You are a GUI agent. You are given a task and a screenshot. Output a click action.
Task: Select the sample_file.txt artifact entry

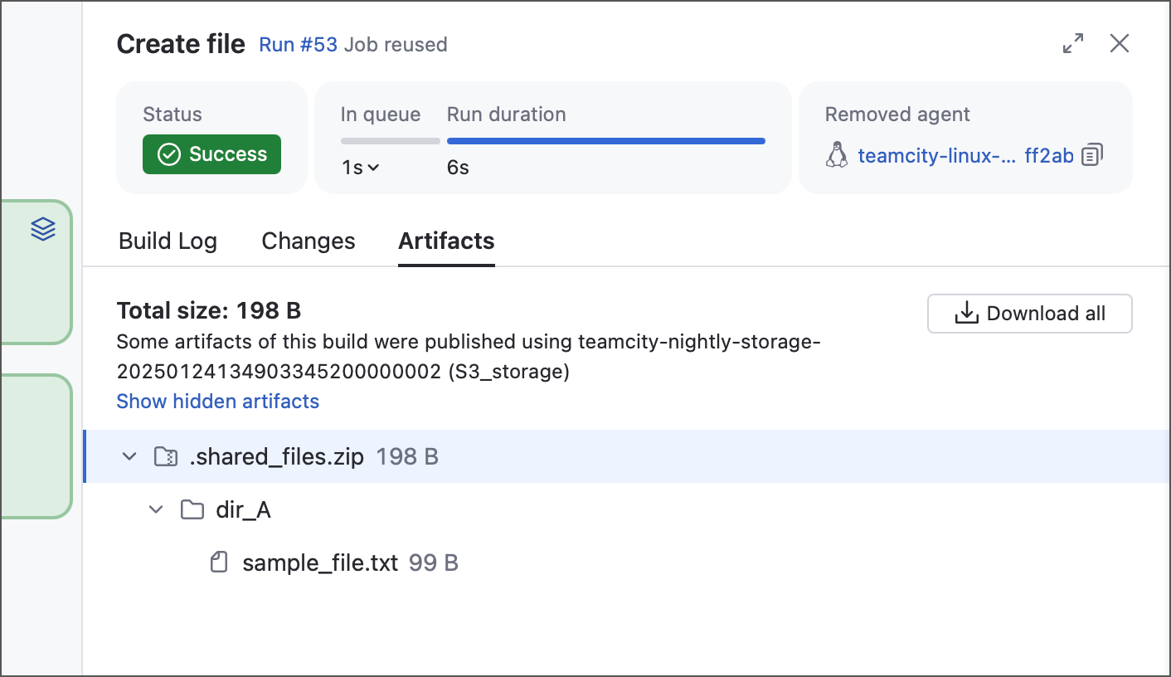tap(319, 562)
